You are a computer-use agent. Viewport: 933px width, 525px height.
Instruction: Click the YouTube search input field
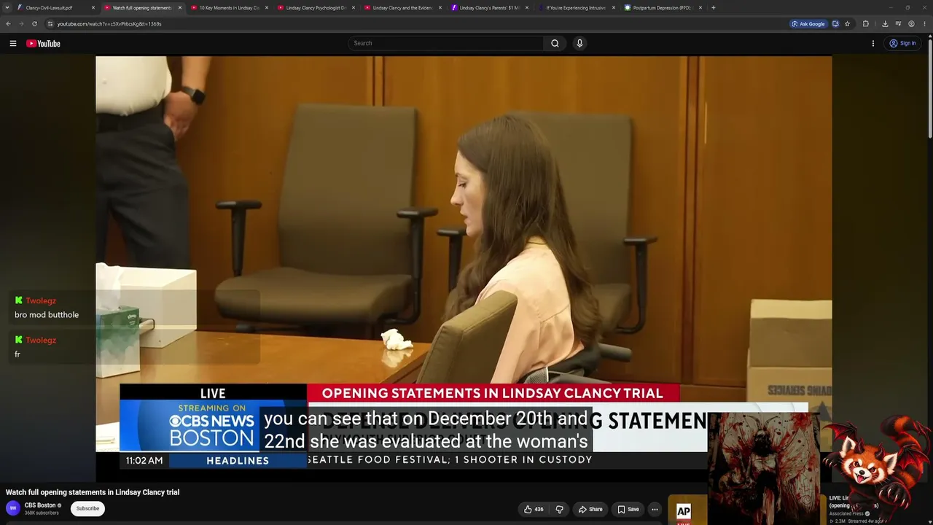click(x=445, y=44)
